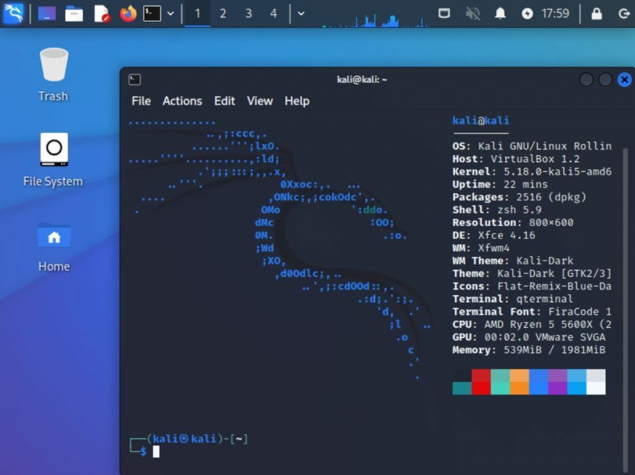Launch Firefox from the top panel

coord(128,14)
